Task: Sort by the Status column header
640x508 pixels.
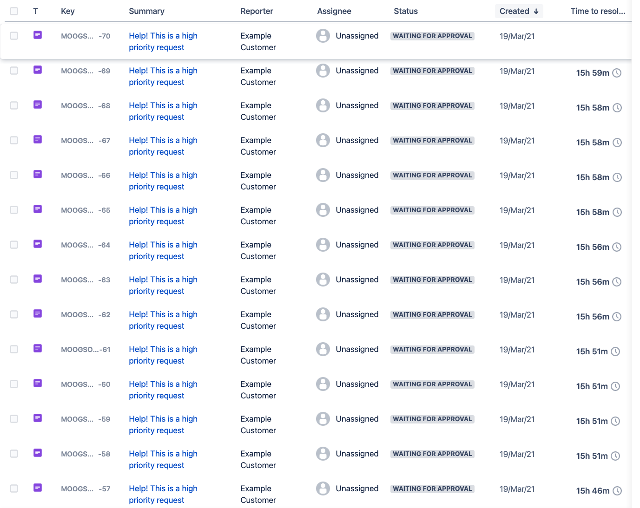Action: [x=406, y=11]
